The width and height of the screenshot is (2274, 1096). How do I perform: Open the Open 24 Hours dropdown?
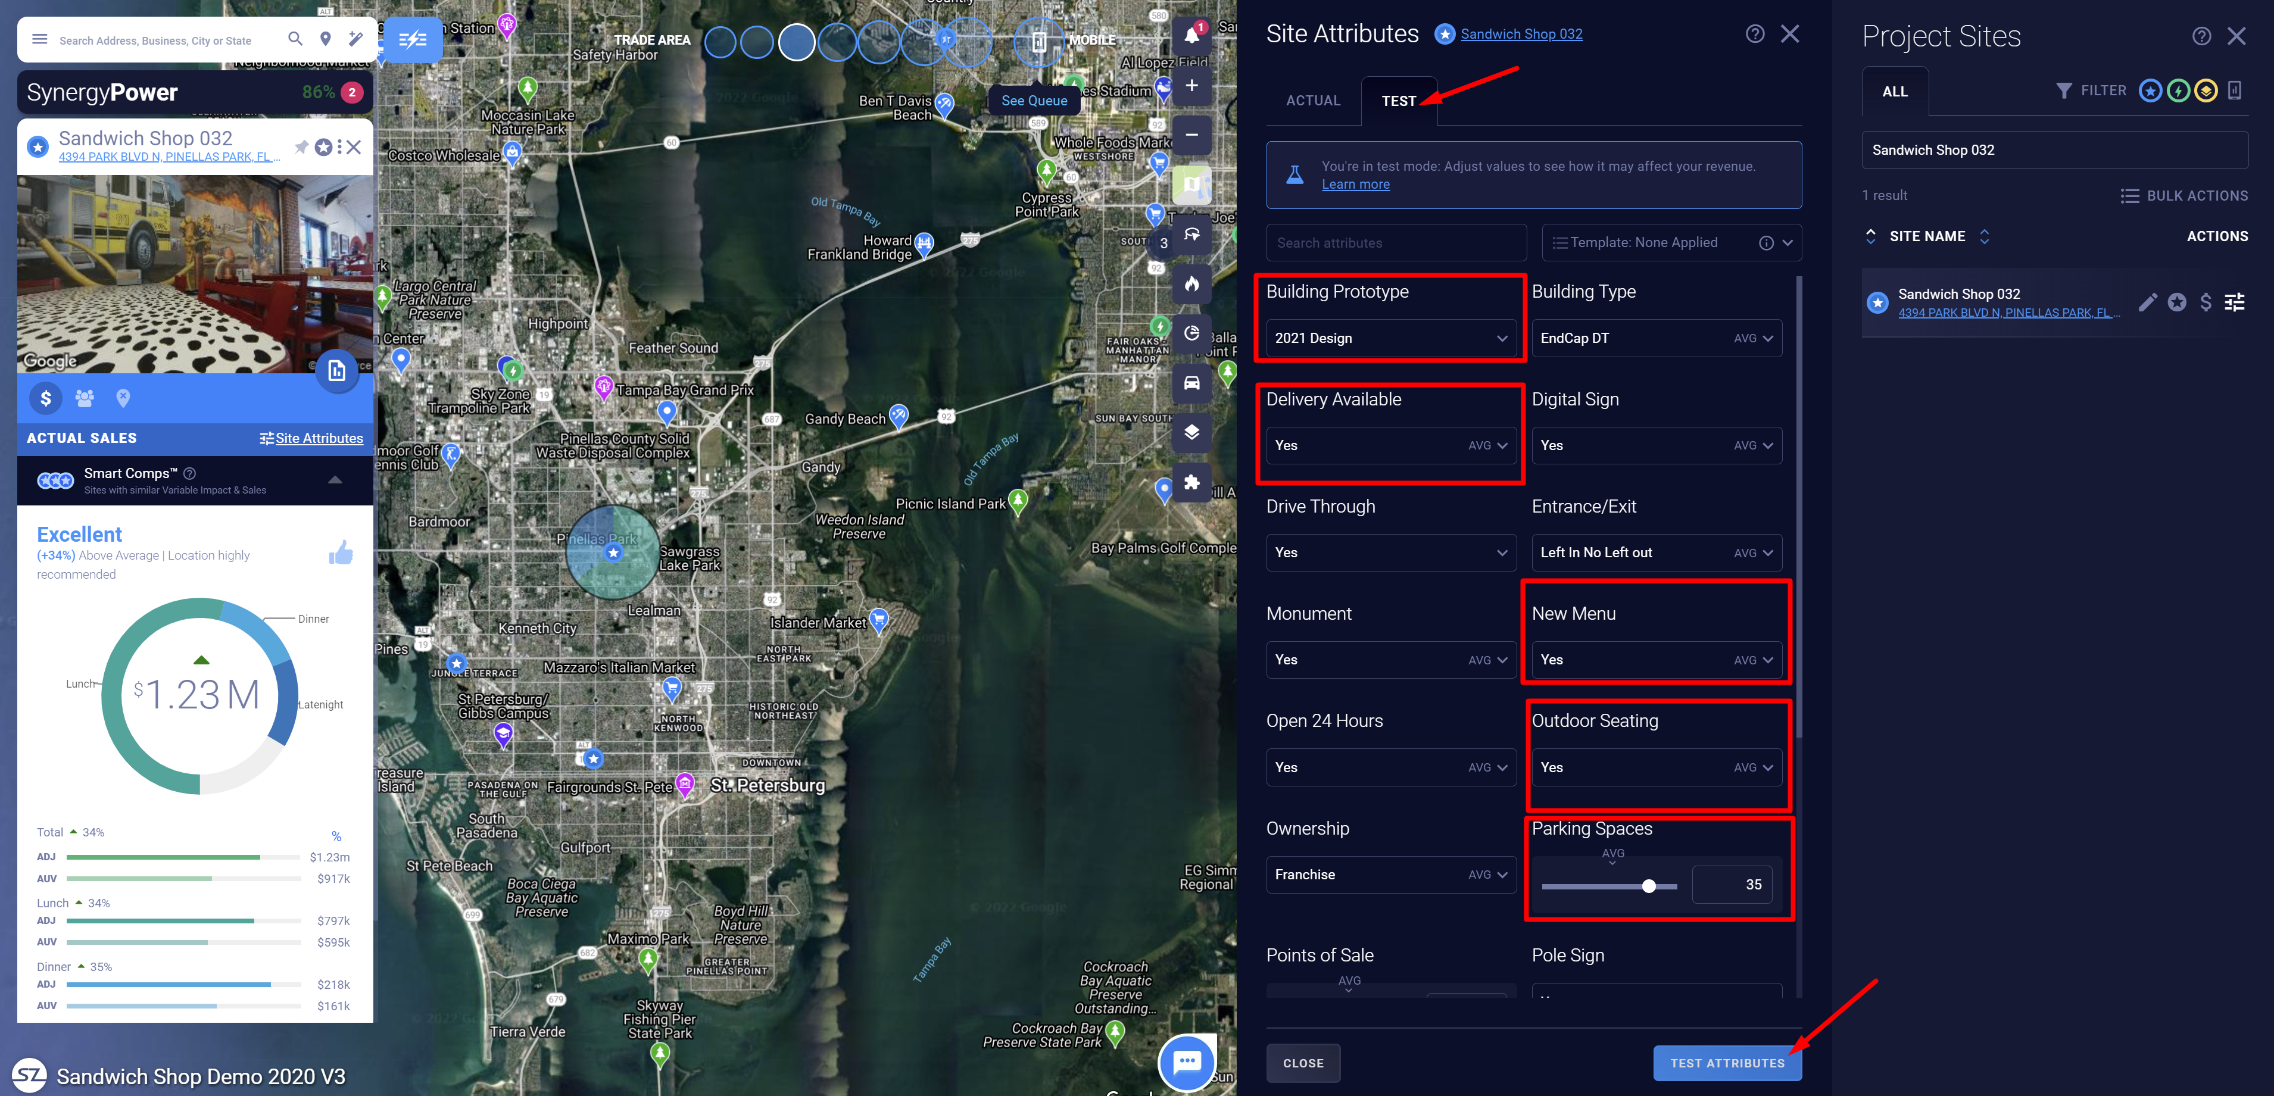tap(1390, 768)
